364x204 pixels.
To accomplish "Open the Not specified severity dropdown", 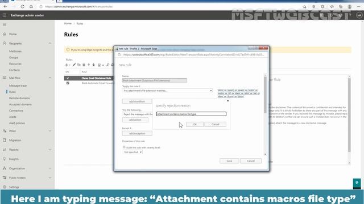I will click(133, 152).
